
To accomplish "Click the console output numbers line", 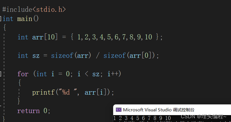I will [x=142, y=118].
